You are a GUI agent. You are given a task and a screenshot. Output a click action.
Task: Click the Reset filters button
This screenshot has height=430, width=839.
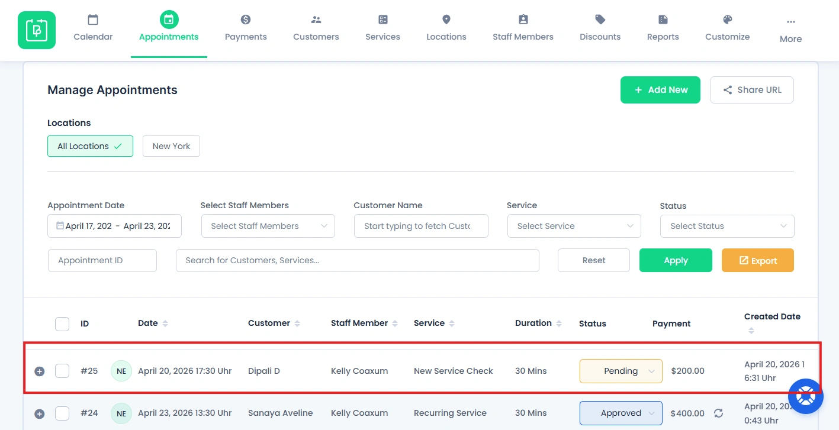coord(594,260)
